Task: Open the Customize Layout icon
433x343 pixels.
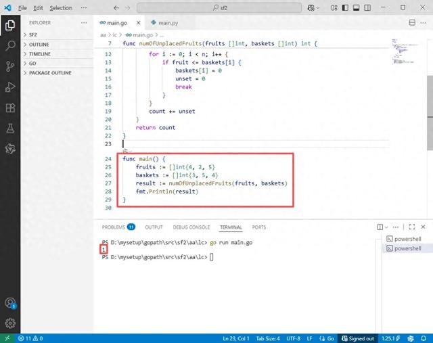Action: tap(334, 7)
